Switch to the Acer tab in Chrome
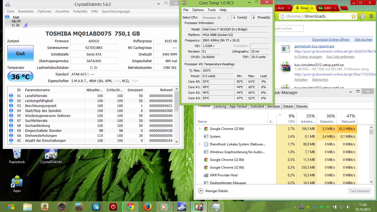The width and height of the screenshot is (377, 212). pos(281,8)
